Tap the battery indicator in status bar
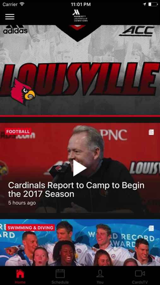The image size is (160, 285). (153, 4)
